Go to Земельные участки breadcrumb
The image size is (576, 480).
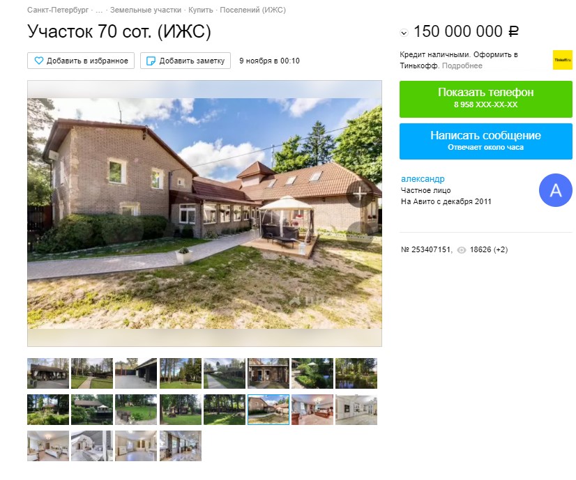146,10
